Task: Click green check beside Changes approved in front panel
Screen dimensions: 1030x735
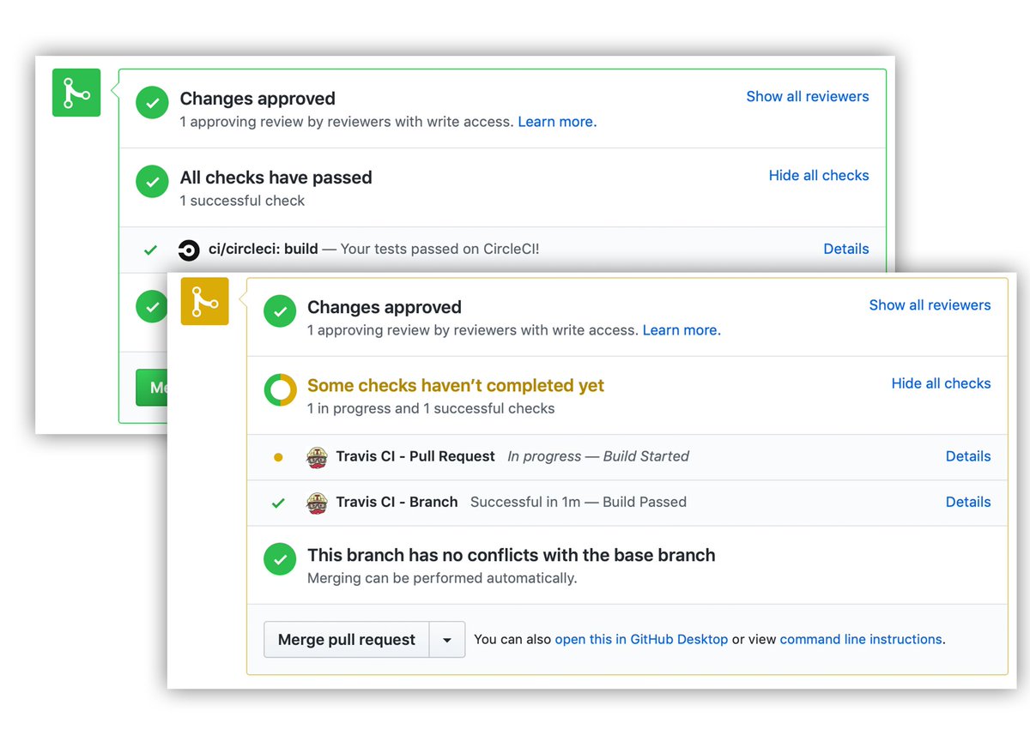Action: 280,311
